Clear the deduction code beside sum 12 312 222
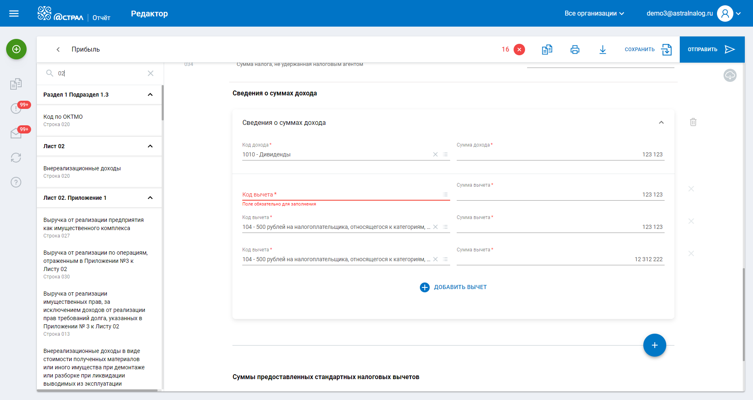 pyautogui.click(x=435, y=259)
